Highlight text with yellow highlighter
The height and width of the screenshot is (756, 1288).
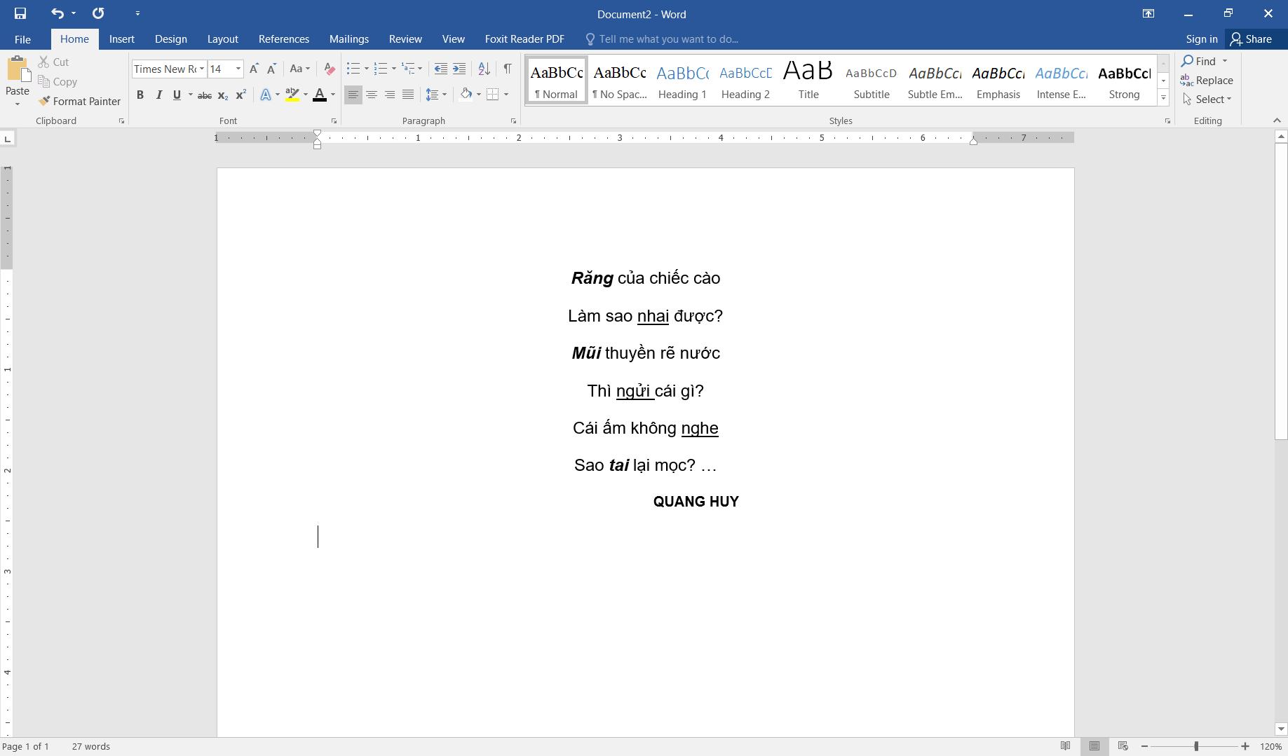[x=292, y=95]
